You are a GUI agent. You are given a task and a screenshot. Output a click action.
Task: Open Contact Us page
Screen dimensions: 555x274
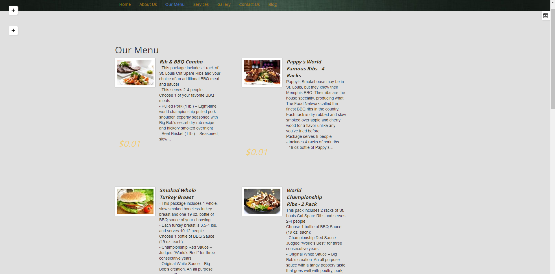click(249, 5)
